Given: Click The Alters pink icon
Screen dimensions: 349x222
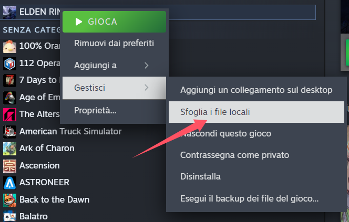Looking at the screenshot, I should (x=9, y=114).
